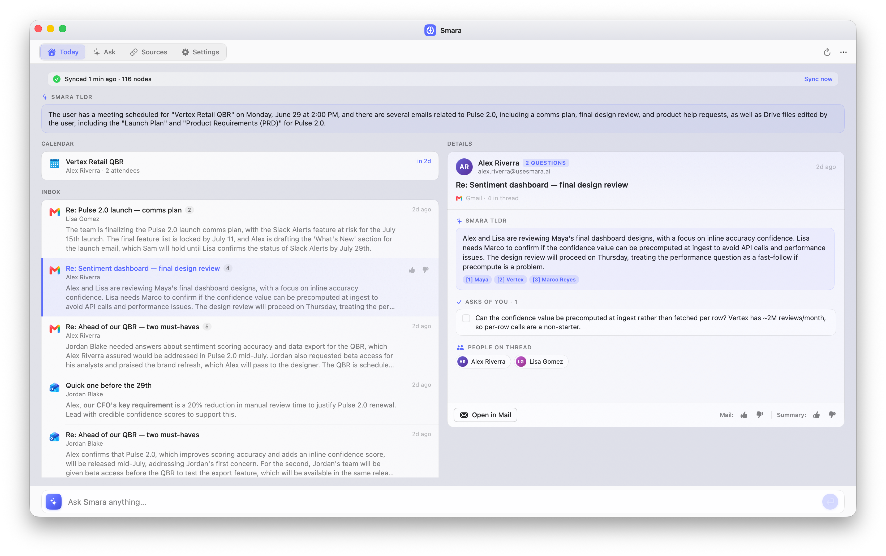The image size is (886, 556).
Task: Switch to the Today tab
Action: click(63, 52)
